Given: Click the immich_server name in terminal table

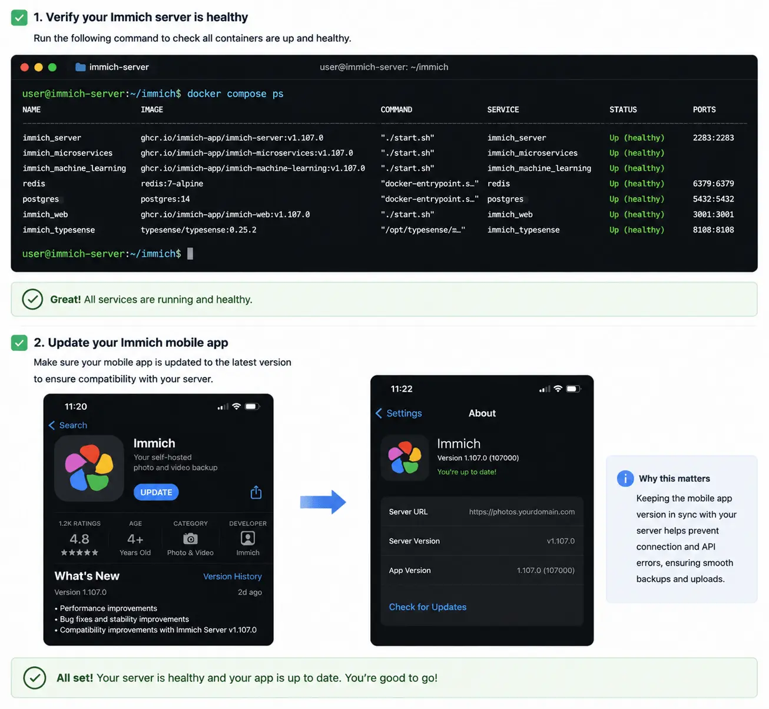Looking at the screenshot, I should coord(52,138).
